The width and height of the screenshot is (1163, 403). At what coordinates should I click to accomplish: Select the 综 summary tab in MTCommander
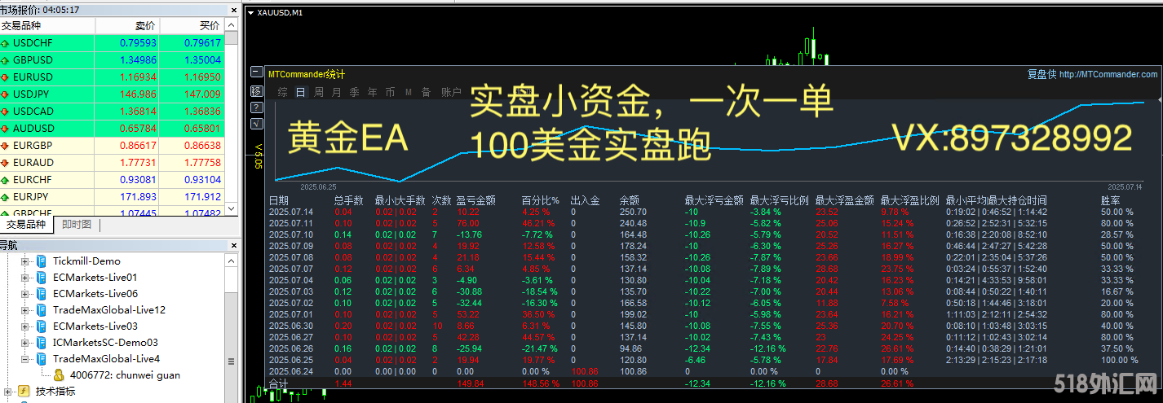point(282,92)
